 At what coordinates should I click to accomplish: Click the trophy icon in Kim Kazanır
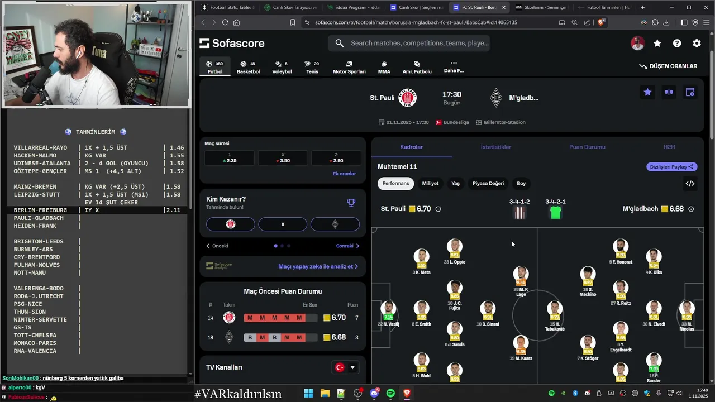pos(351,203)
